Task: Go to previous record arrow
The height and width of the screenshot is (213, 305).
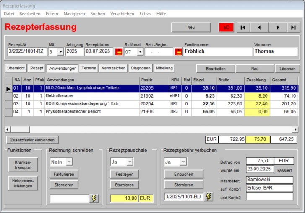Action: pos(260,28)
